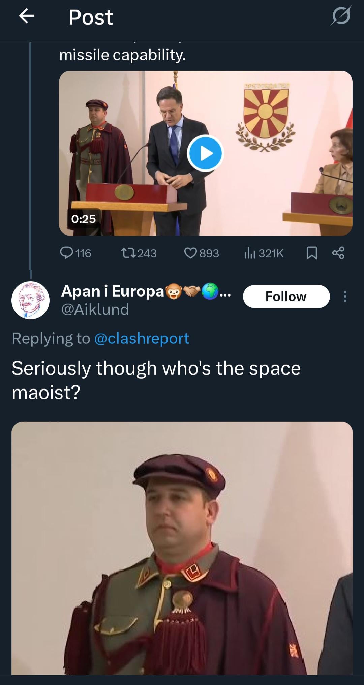Tap the 'Seriously though who's the space maoist?' text

[156, 380]
